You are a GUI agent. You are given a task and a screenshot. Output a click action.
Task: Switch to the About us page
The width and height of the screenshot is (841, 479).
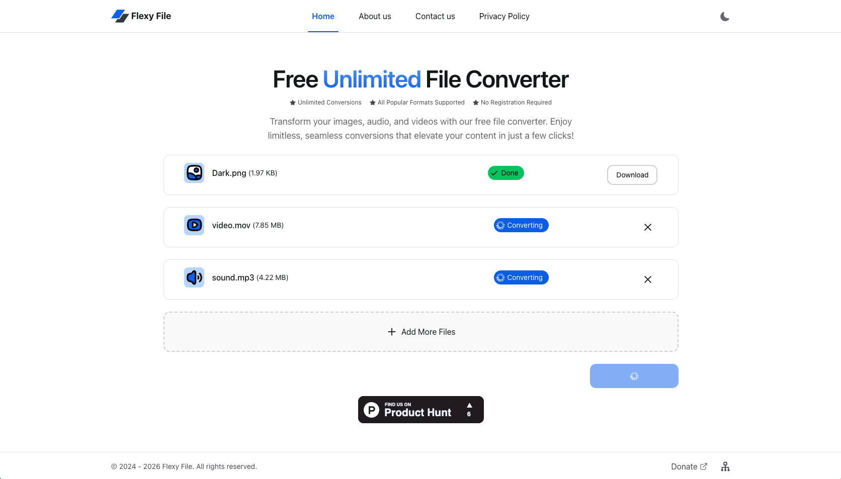[374, 16]
